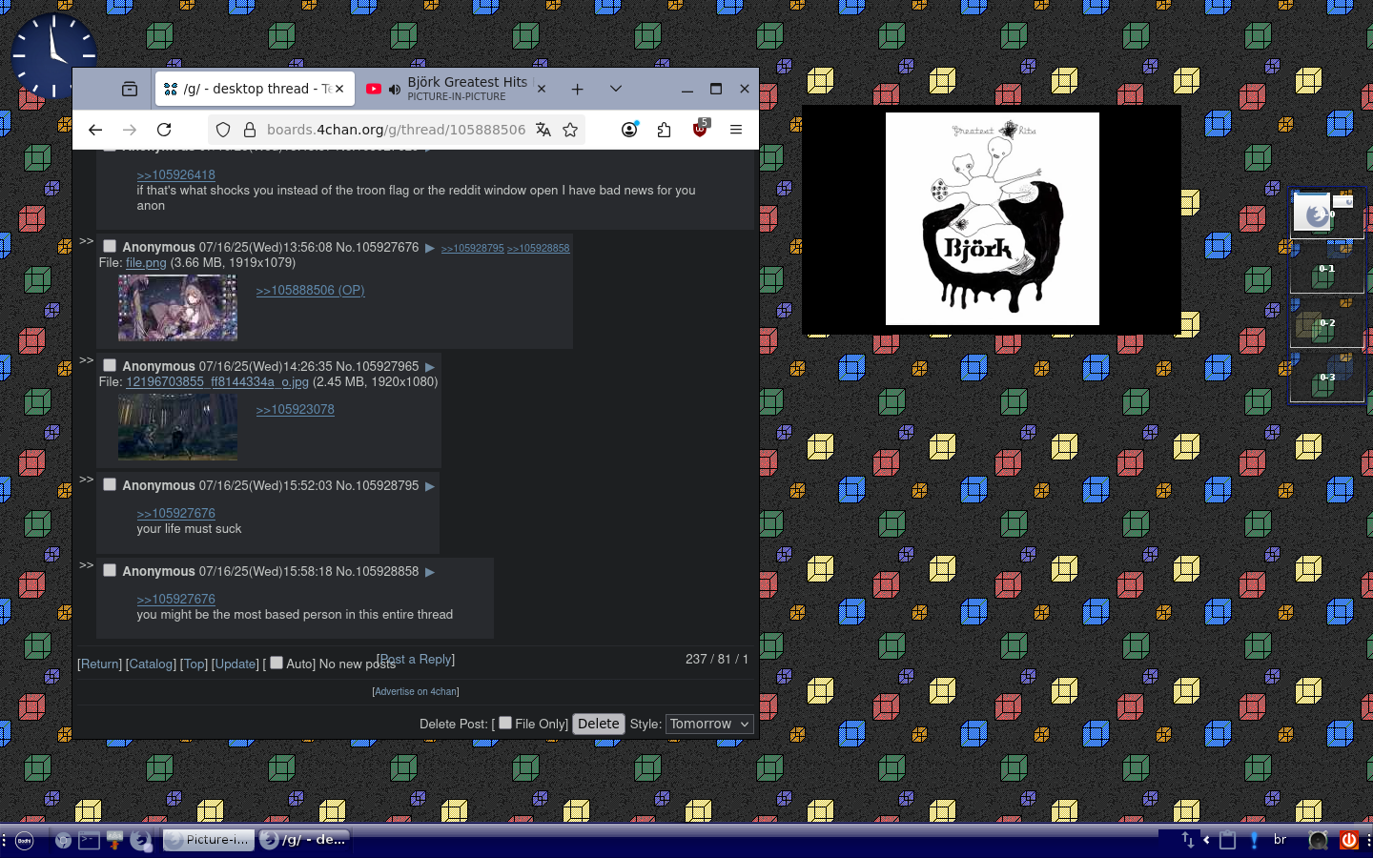Open the list-all-tabs chevron dropdown
This screenshot has height=858, width=1373.
(x=616, y=89)
